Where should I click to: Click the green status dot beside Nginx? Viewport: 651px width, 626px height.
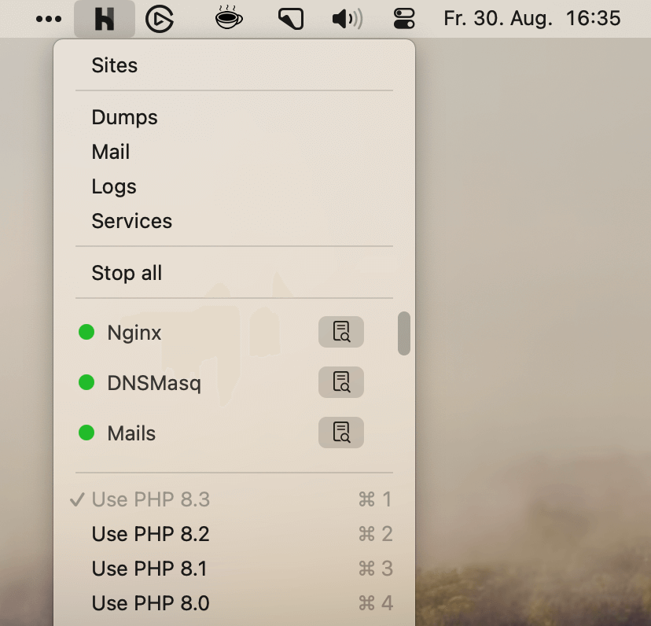(x=86, y=332)
